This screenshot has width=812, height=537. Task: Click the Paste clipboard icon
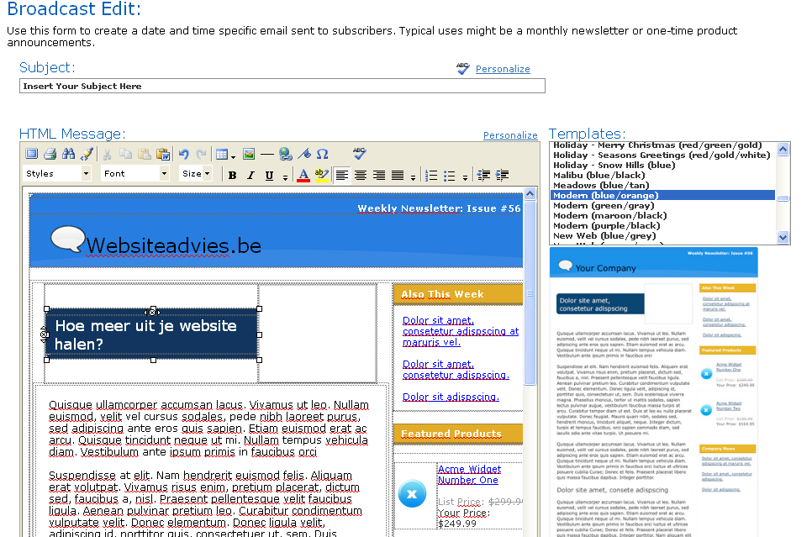[145, 154]
